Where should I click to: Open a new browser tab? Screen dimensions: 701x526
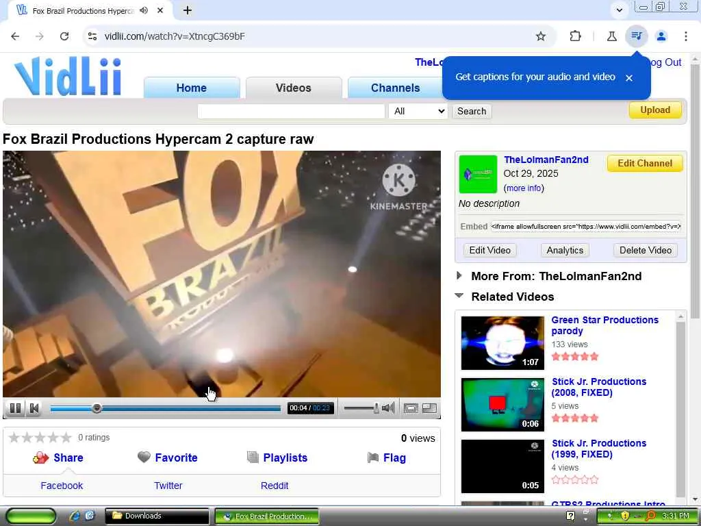click(x=188, y=10)
